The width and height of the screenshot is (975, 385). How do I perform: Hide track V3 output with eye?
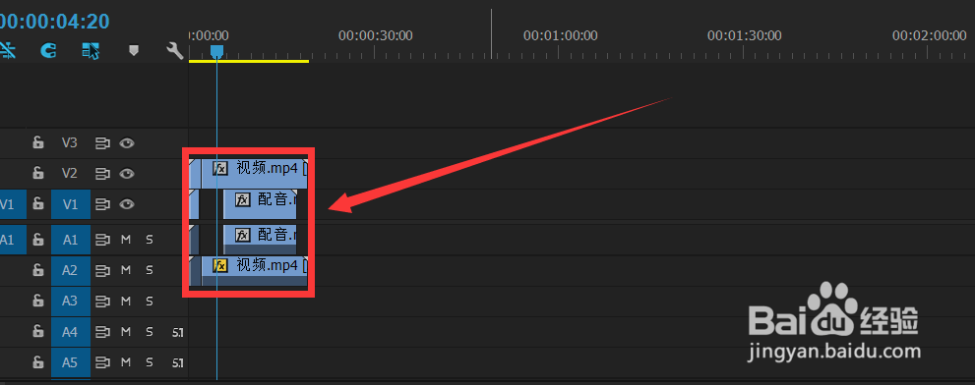[127, 143]
